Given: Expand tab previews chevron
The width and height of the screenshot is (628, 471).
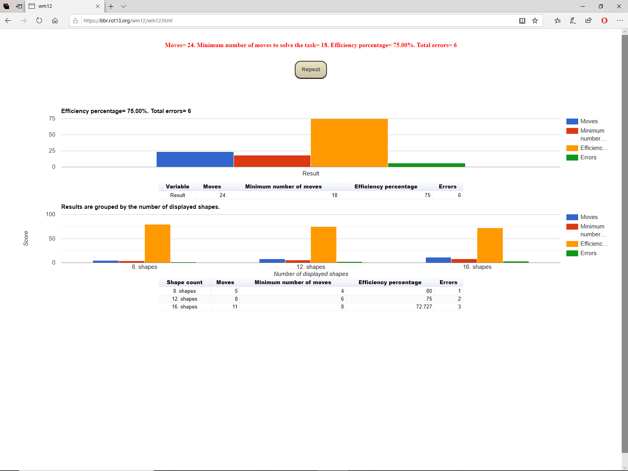Looking at the screenshot, I should (x=123, y=6).
